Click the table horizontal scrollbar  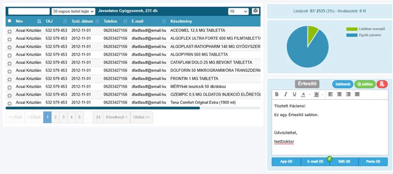click(103, 108)
